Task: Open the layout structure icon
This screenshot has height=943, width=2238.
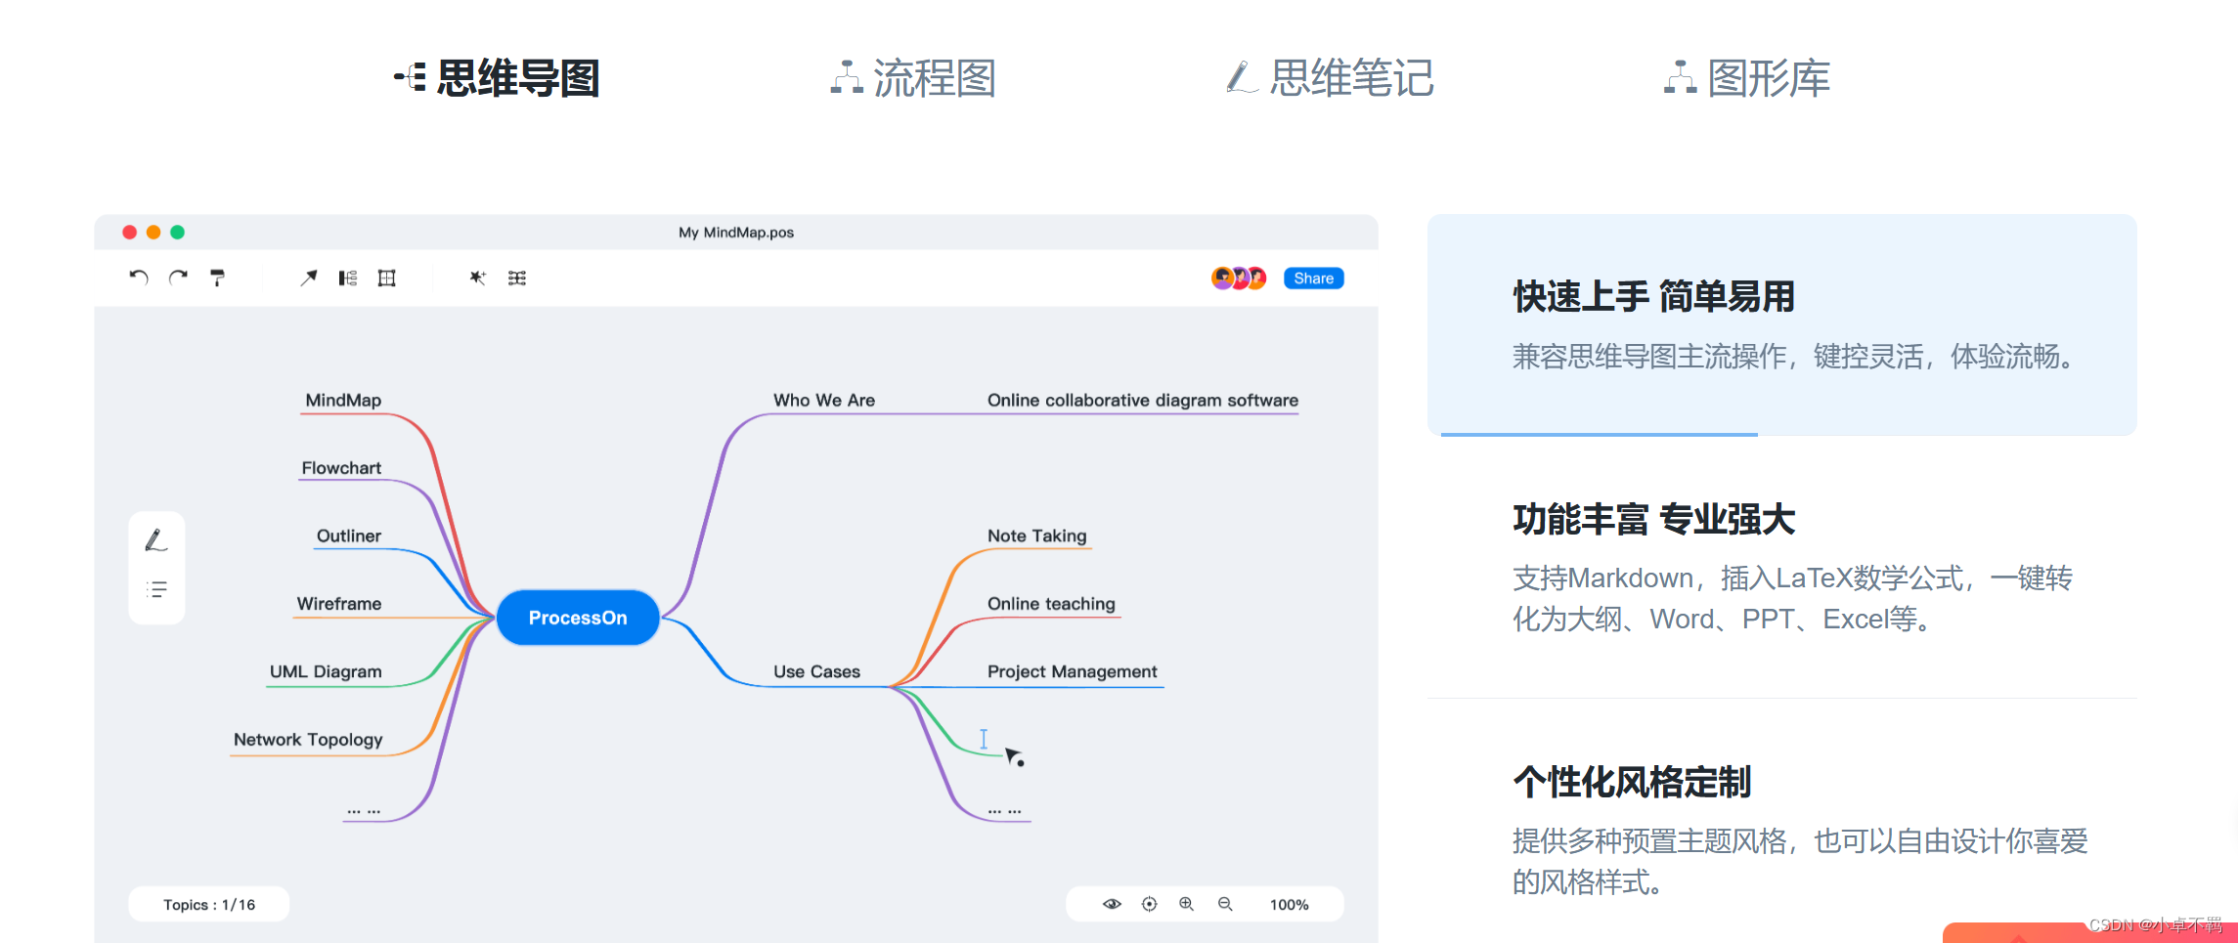Action: coord(348,278)
